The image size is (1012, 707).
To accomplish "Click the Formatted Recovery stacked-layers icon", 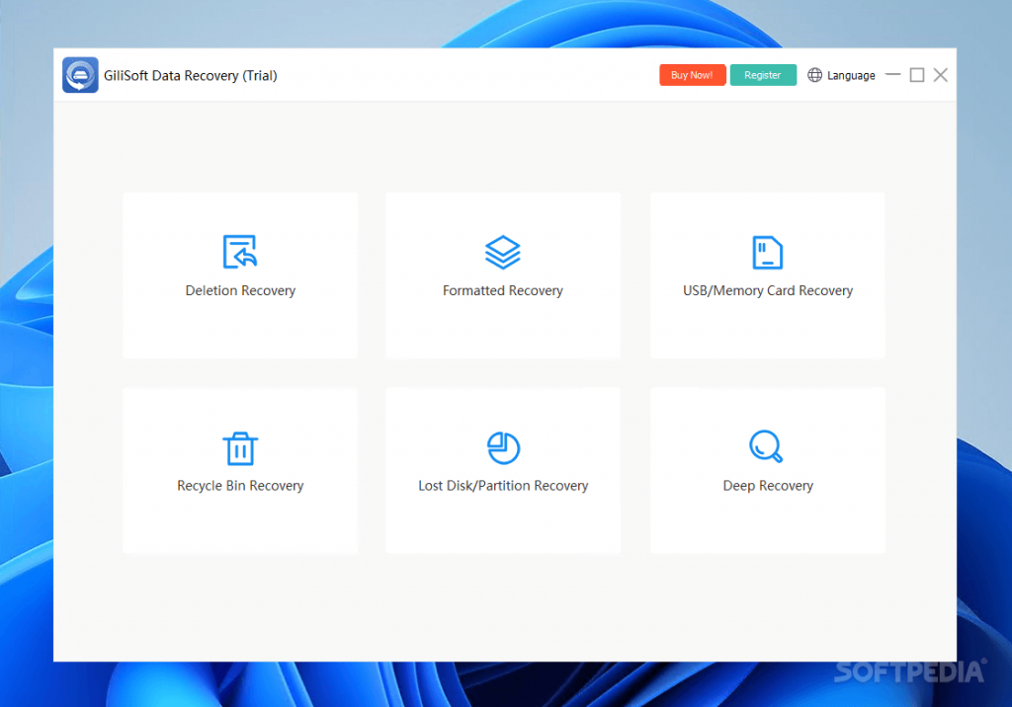I will [x=503, y=251].
